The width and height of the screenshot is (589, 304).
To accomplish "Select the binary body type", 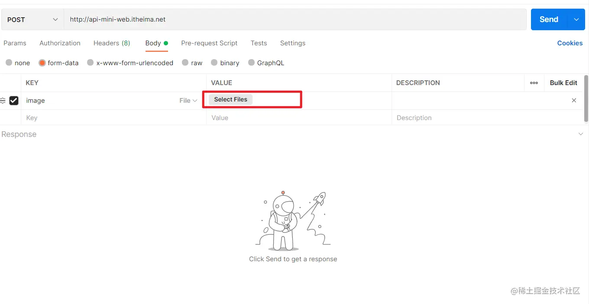I will [225, 63].
